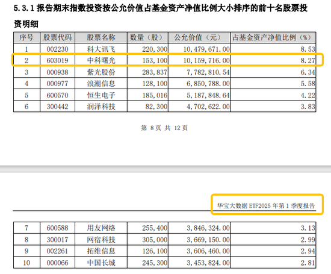Click quantity 305,000
331x274 pixels.
click(155, 240)
